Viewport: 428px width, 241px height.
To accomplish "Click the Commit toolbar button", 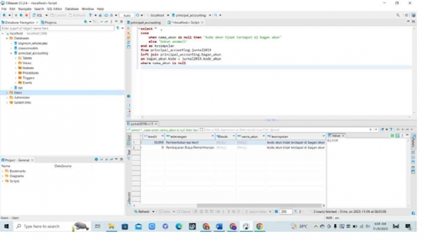I will (x=58, y=15).
